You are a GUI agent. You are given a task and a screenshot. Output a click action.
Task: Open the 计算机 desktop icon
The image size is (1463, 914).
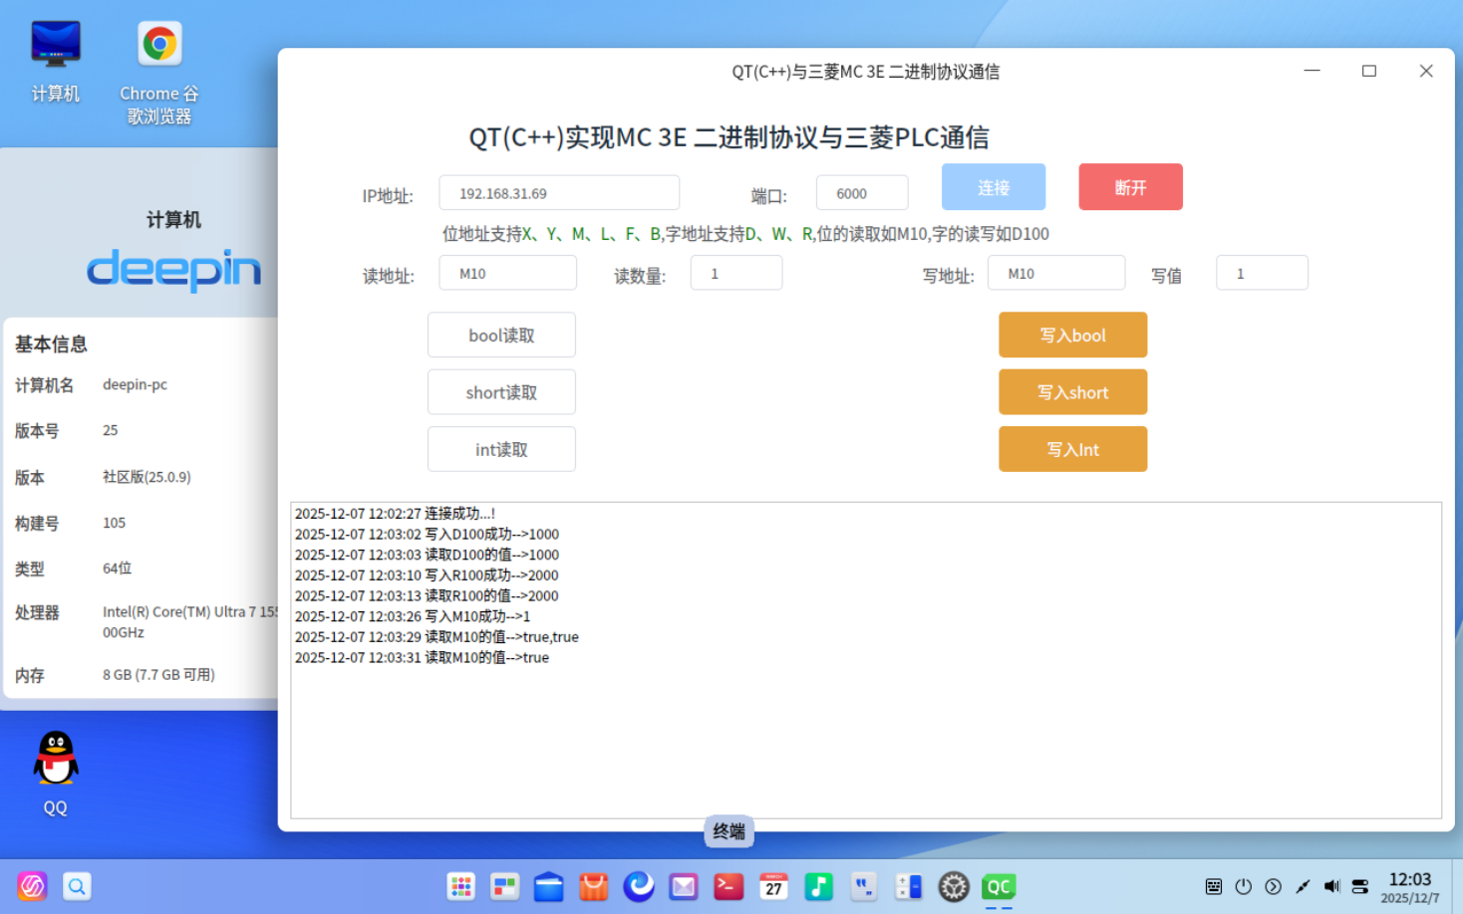pos(56,62)
